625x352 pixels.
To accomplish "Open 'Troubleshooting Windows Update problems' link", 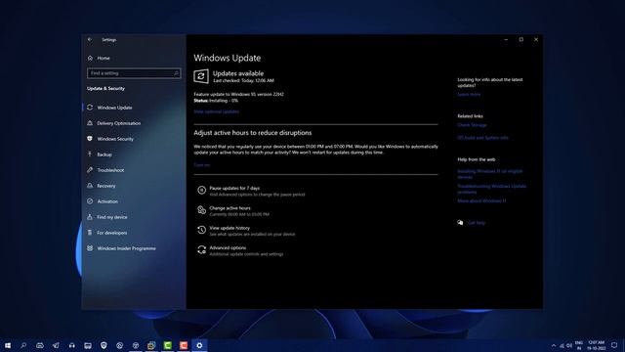I will 492,189.
